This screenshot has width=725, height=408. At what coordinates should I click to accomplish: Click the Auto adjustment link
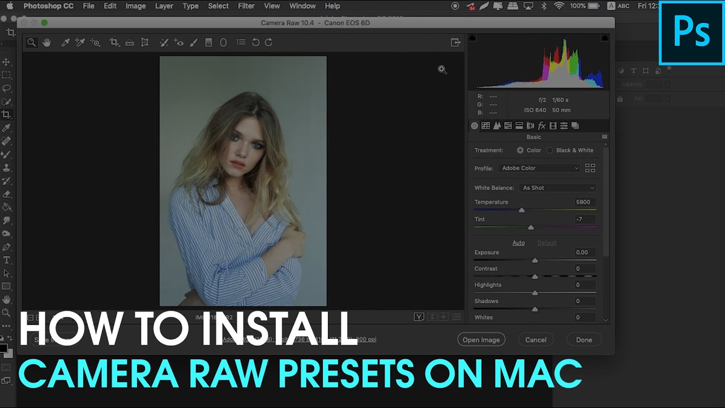pos(518,243)
